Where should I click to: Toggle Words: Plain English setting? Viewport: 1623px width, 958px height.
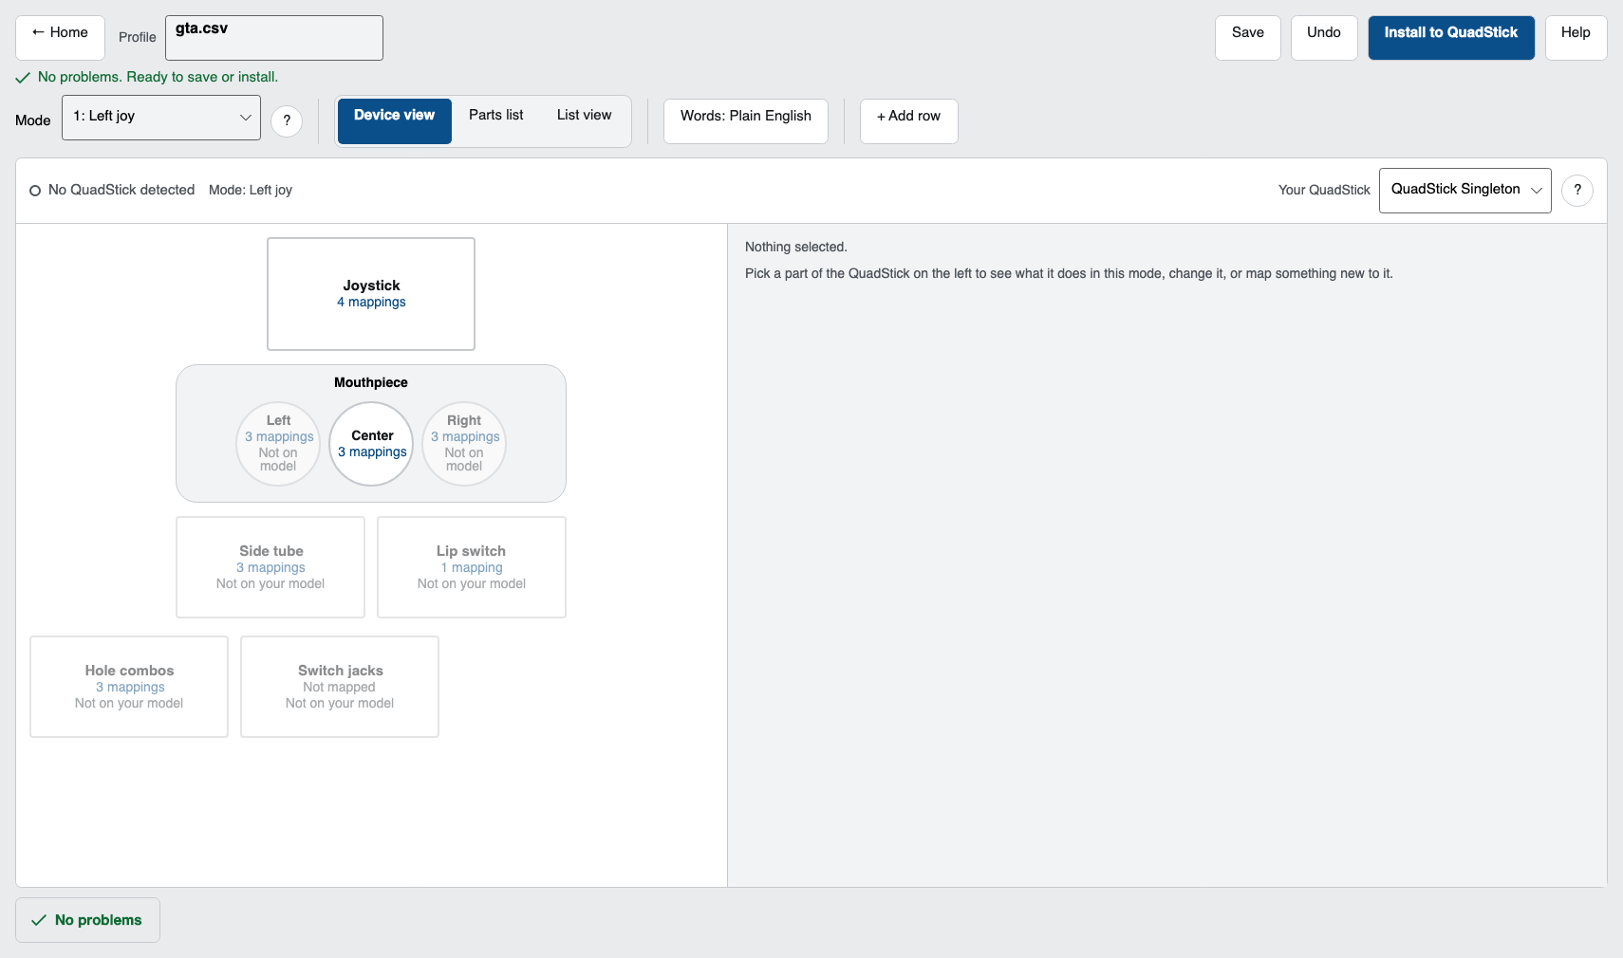746,121
